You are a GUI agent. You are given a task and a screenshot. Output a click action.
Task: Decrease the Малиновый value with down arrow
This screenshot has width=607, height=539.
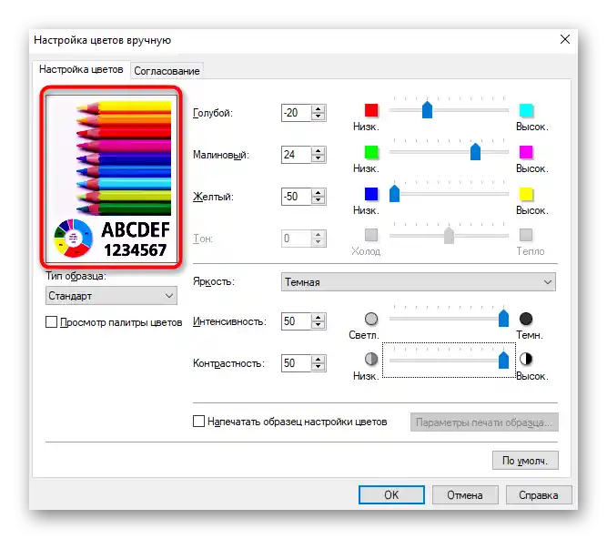319,158
